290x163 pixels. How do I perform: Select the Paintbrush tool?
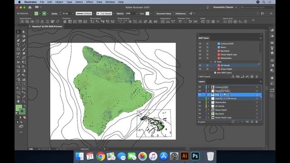(24, 49)
